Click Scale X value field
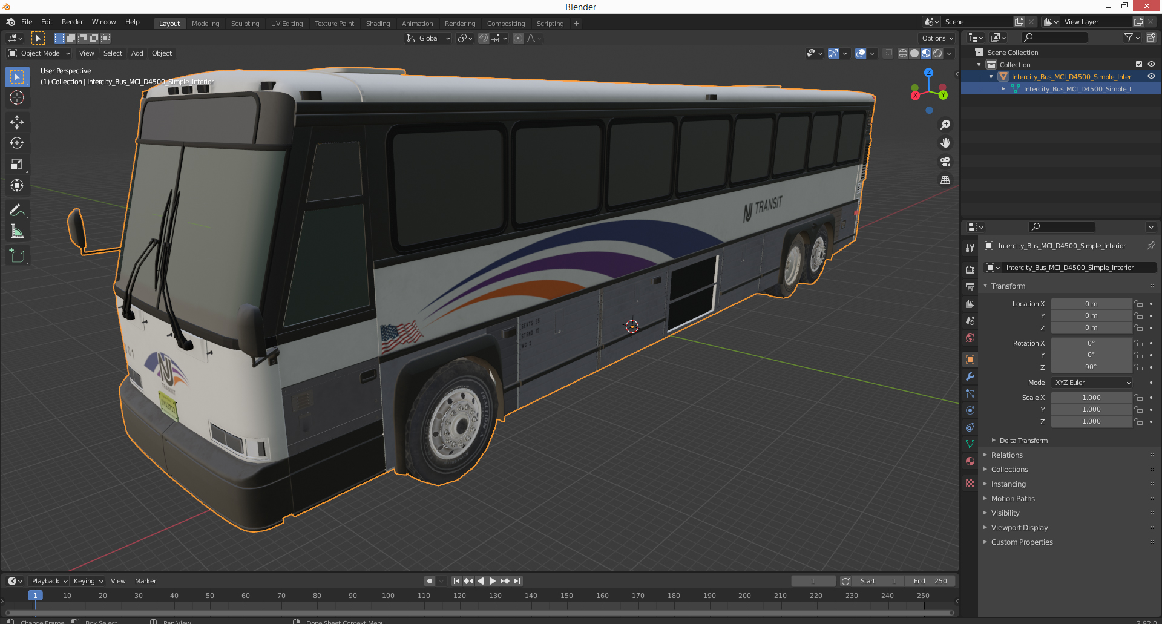This screenshot has width=1162, height=624. tap(1091, 398)
